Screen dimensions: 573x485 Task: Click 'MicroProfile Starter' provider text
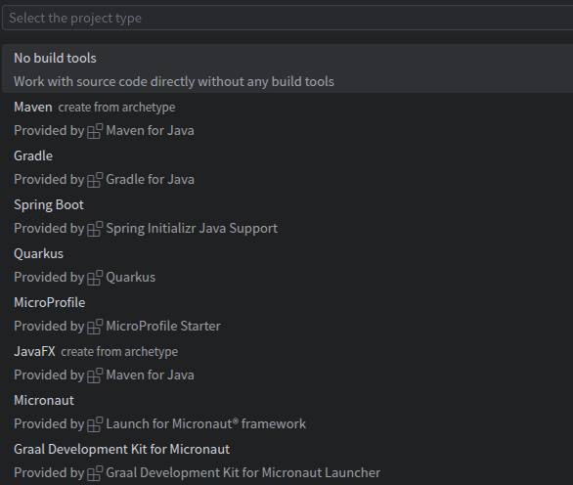click(x=163, y=326)
